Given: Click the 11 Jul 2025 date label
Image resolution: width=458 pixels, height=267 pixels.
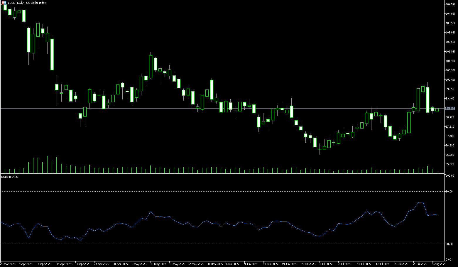Looking at the screenshot, I should tap(364, 264).
